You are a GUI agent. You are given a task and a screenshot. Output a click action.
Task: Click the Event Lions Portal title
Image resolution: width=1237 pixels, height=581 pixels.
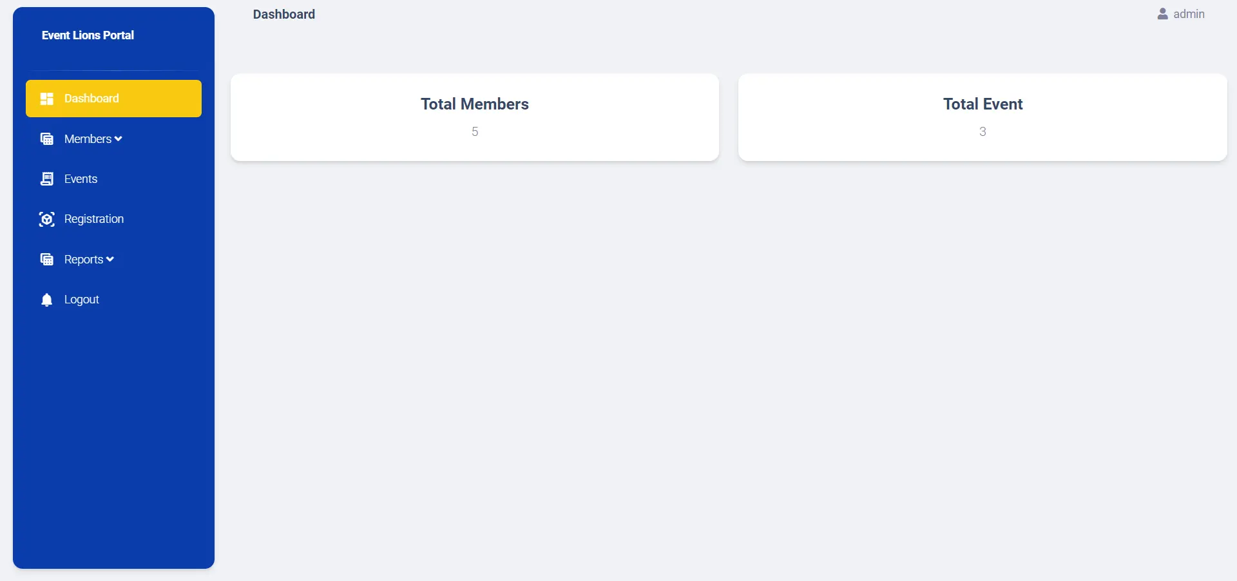tap(88, 35)
